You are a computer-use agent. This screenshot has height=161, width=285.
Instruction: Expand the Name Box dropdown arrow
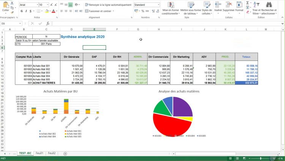20,24
